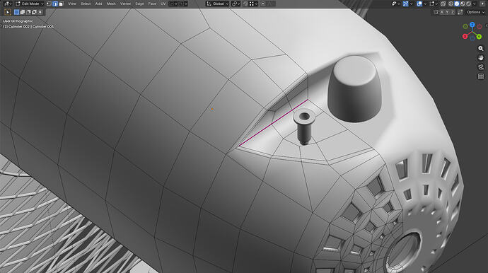Toggle Z axis mirror
The height and width of the screenshot is (273, 488).
pos(453,12)
